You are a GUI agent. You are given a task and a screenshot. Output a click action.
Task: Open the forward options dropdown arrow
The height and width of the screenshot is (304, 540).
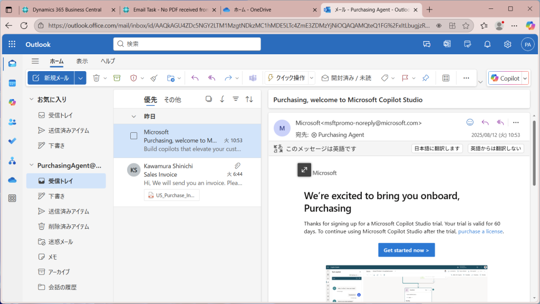coord(237,79)
